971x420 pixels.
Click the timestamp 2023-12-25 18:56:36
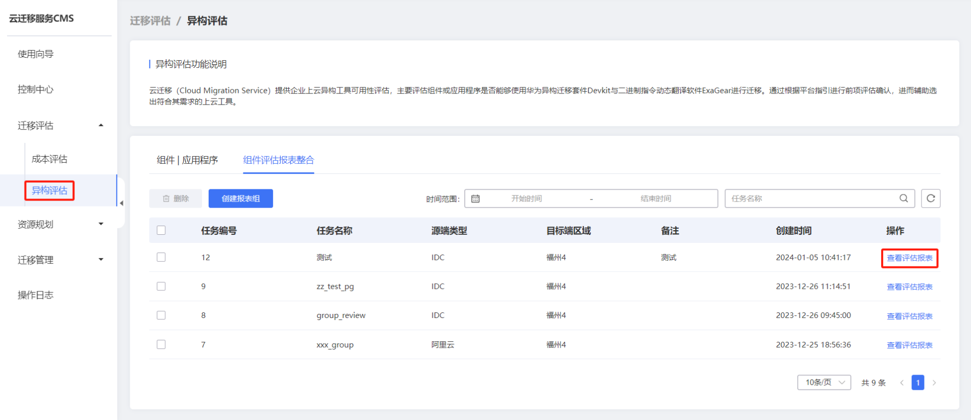(813, 344)
